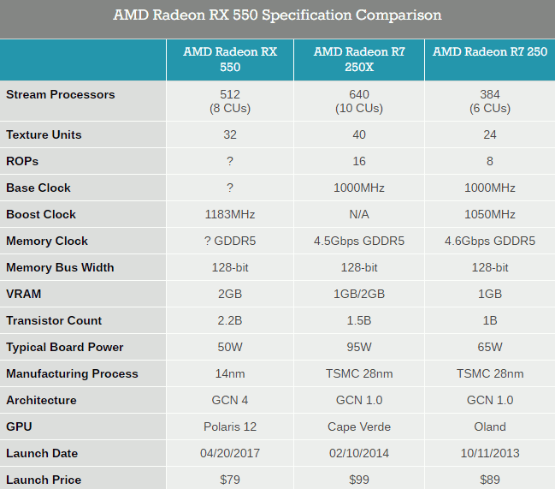Click the GCN 4 architecture cell
The width and height of the screenshot is (555, 489).
(x=230, y=401)
